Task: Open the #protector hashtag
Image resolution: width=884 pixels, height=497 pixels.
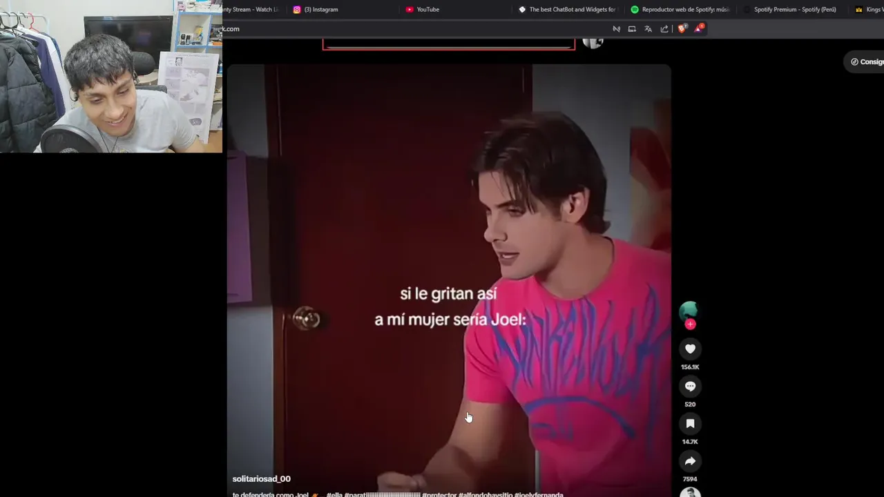Action: tap(439, 494)
